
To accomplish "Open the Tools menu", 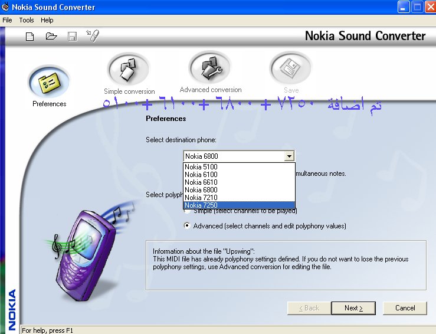I will pyautogui.click(x=27, y=20).
